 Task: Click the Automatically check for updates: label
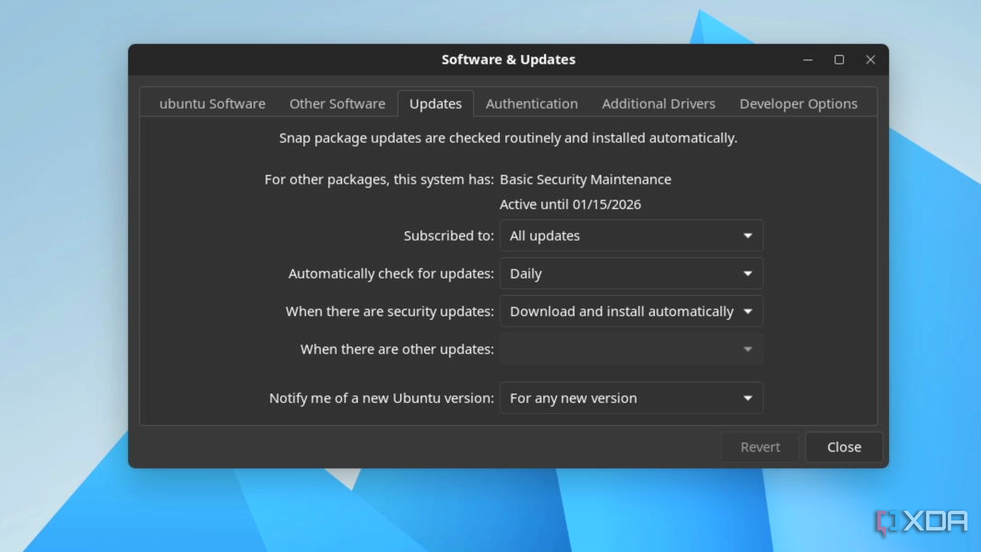391,274
